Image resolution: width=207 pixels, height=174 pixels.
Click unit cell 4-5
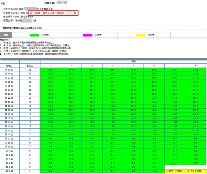tap(133, 159)
